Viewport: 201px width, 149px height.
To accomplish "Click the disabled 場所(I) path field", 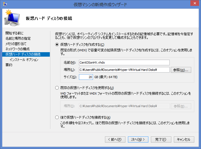I will tap(124, 106).
